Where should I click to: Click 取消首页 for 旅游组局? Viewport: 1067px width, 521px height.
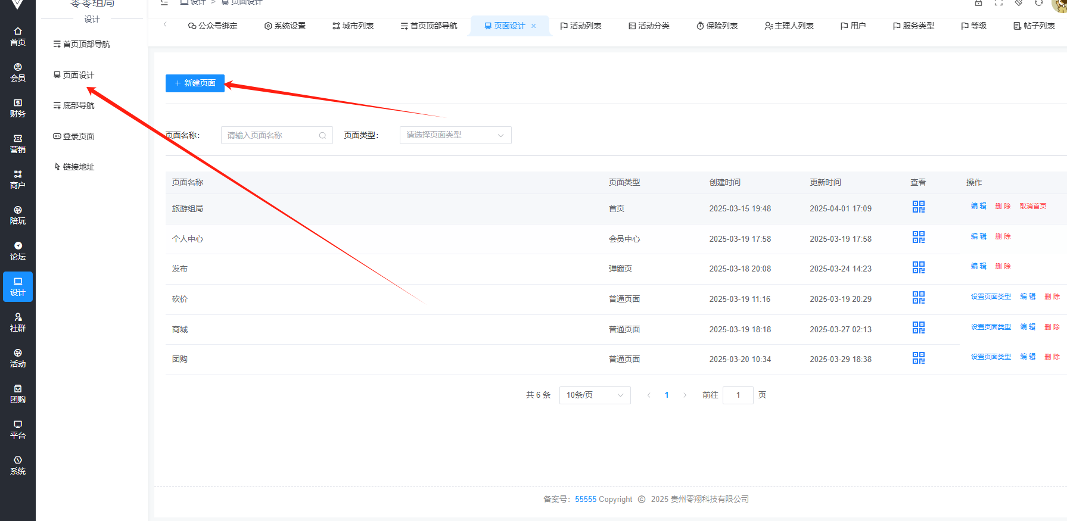[x=1032, y=206]
